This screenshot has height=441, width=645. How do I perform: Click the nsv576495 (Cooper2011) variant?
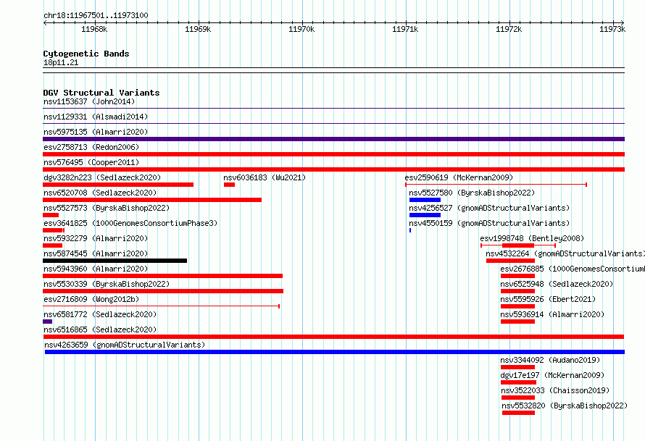(x=91, y=162)
